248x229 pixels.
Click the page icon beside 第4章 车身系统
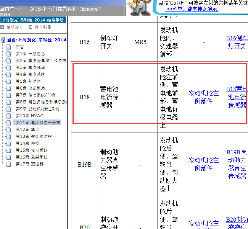[x=9, y=74]
